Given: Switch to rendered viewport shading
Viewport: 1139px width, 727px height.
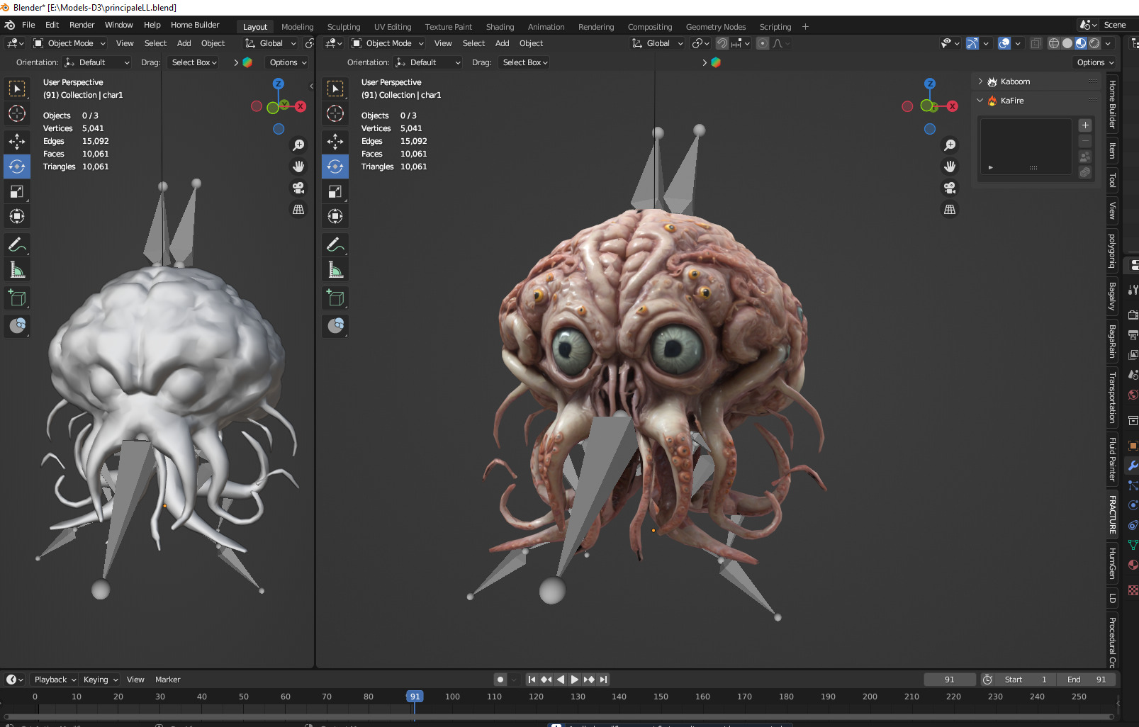Looking at the screenshot, I should point(1094,43).
